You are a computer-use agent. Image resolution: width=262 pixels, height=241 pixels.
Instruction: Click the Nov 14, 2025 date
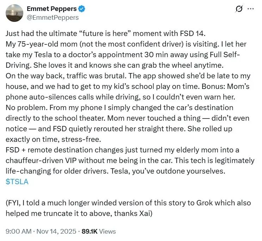tap(56, 231)
